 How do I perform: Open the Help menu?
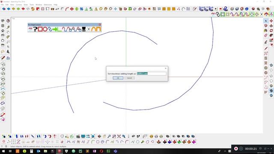pos(55,5)
